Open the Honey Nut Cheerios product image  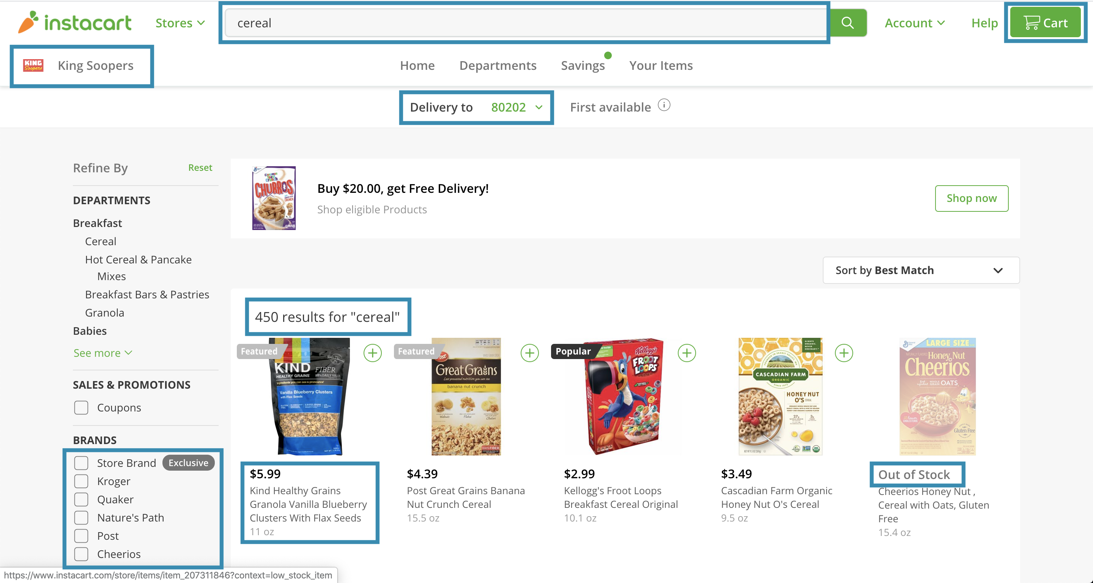click(937, 396)
